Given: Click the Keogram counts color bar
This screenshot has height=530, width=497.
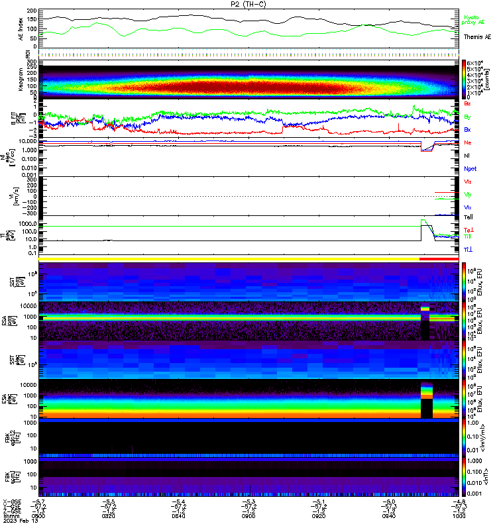Looking at the screenshot, I should tap(465, 79).
